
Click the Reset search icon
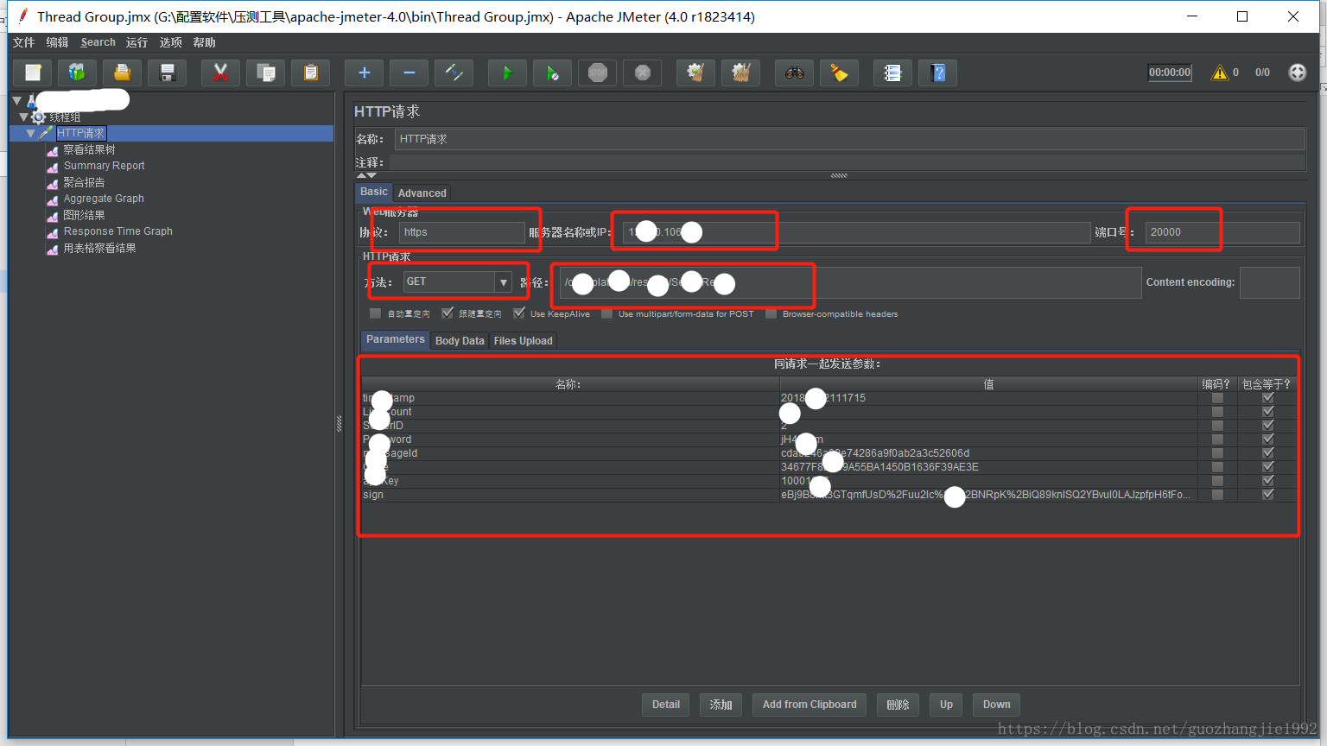tap(840, 73)
